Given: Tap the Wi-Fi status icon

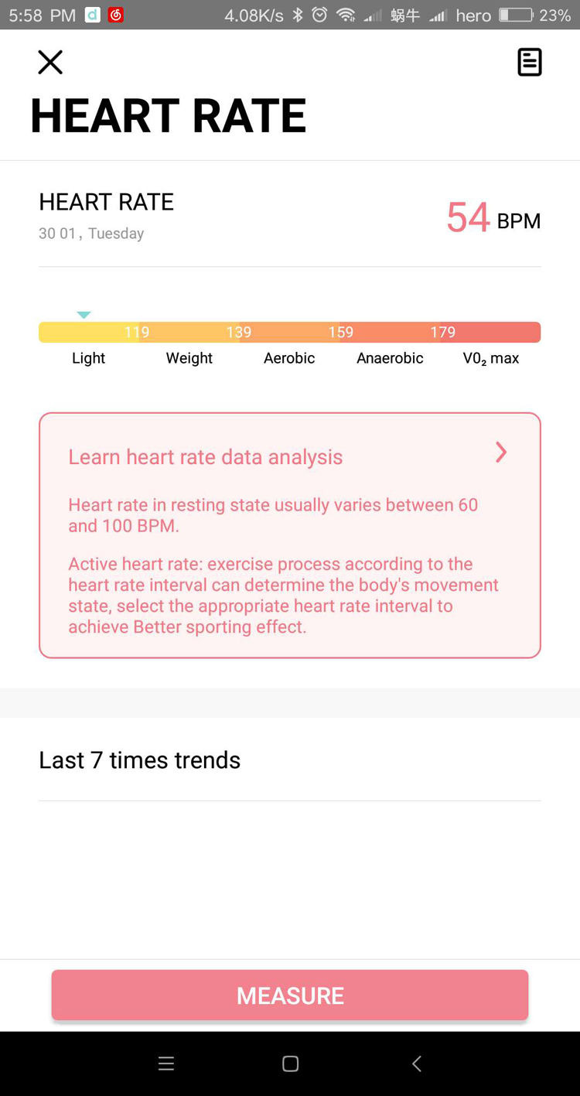Looking at the screenshot, I should (346, 15).
